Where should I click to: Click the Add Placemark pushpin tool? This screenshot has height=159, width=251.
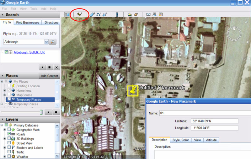79,14
